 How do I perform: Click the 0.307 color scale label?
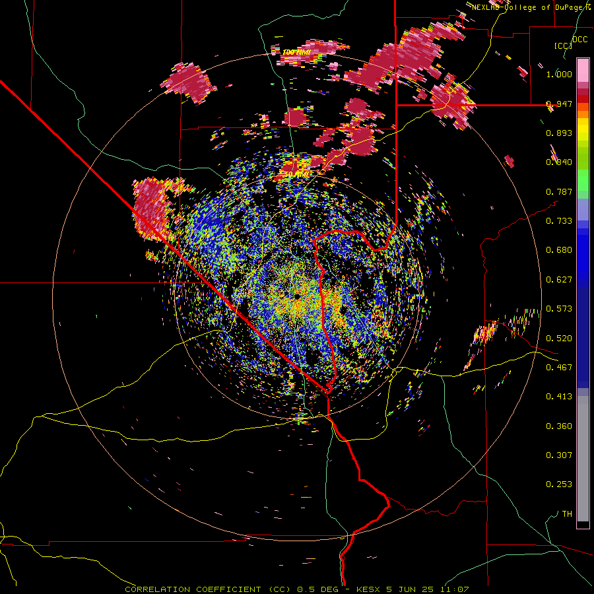(559, 455)
